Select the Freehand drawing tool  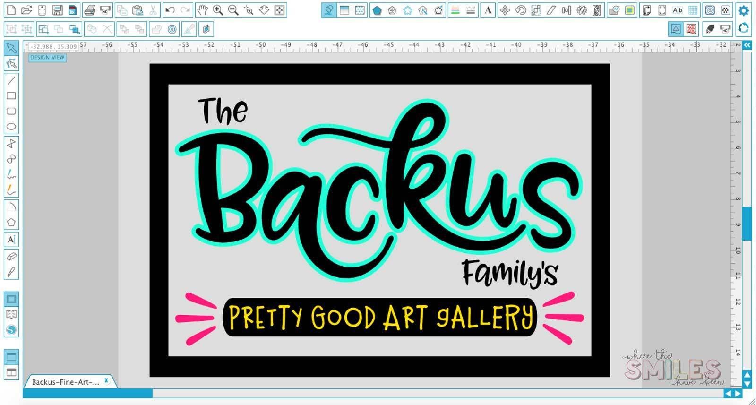[x=11, y=174]
